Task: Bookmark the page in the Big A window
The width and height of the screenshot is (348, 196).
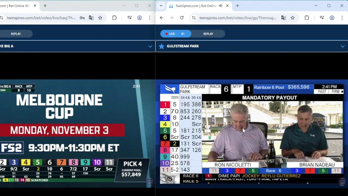Action: point(100,18)
